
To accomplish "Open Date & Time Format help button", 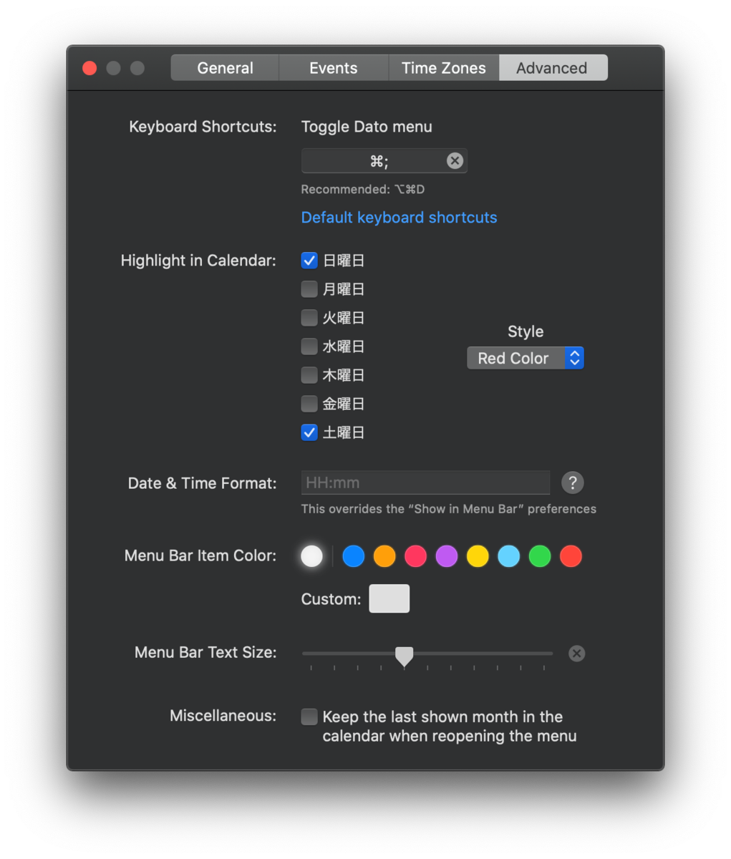I will pos(572,482).
